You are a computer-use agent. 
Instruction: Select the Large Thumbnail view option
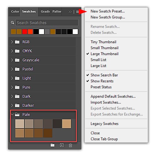[x=104, y=54]
